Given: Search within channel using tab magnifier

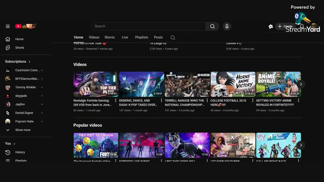Looking at the screenshot, I should pos(173,37).
